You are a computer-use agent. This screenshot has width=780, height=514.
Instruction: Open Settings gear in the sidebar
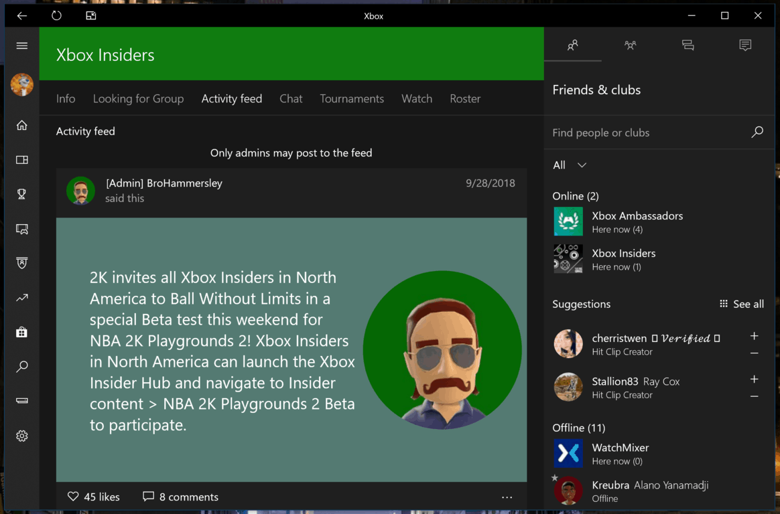point(22,436)
